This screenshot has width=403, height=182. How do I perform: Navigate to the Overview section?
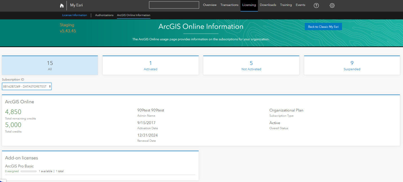click(210, 5)
